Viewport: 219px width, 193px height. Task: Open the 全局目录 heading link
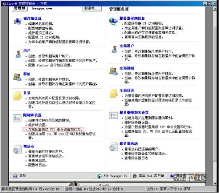point(127,90)
